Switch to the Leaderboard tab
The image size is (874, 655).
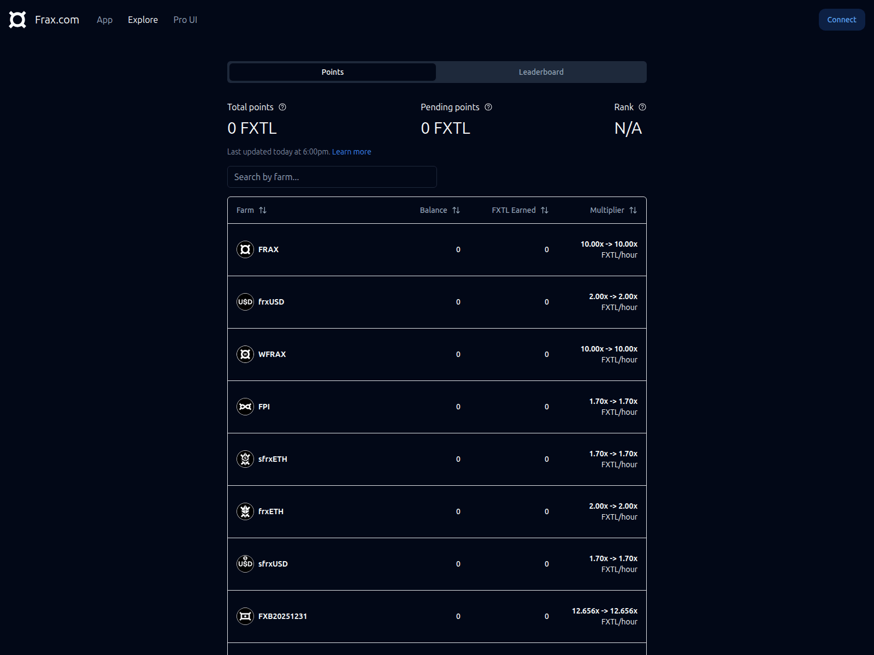tap(541, 72)
